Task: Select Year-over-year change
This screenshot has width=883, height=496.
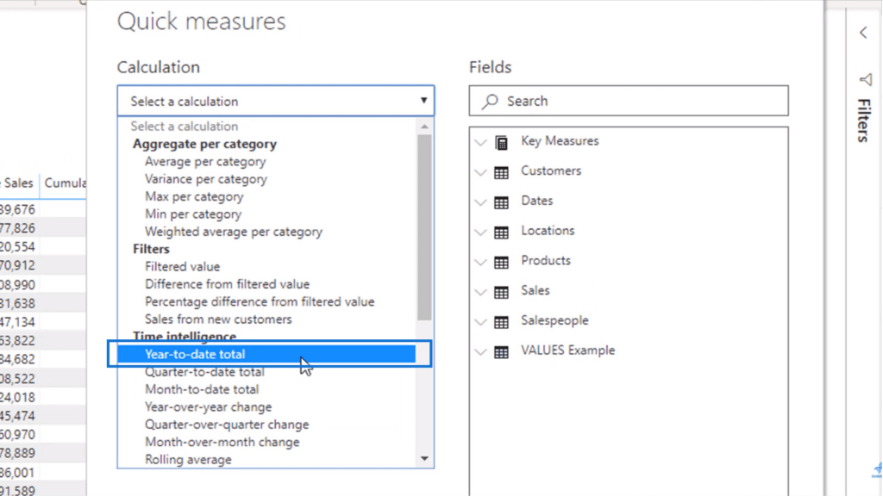Action: tap(208, 406)
